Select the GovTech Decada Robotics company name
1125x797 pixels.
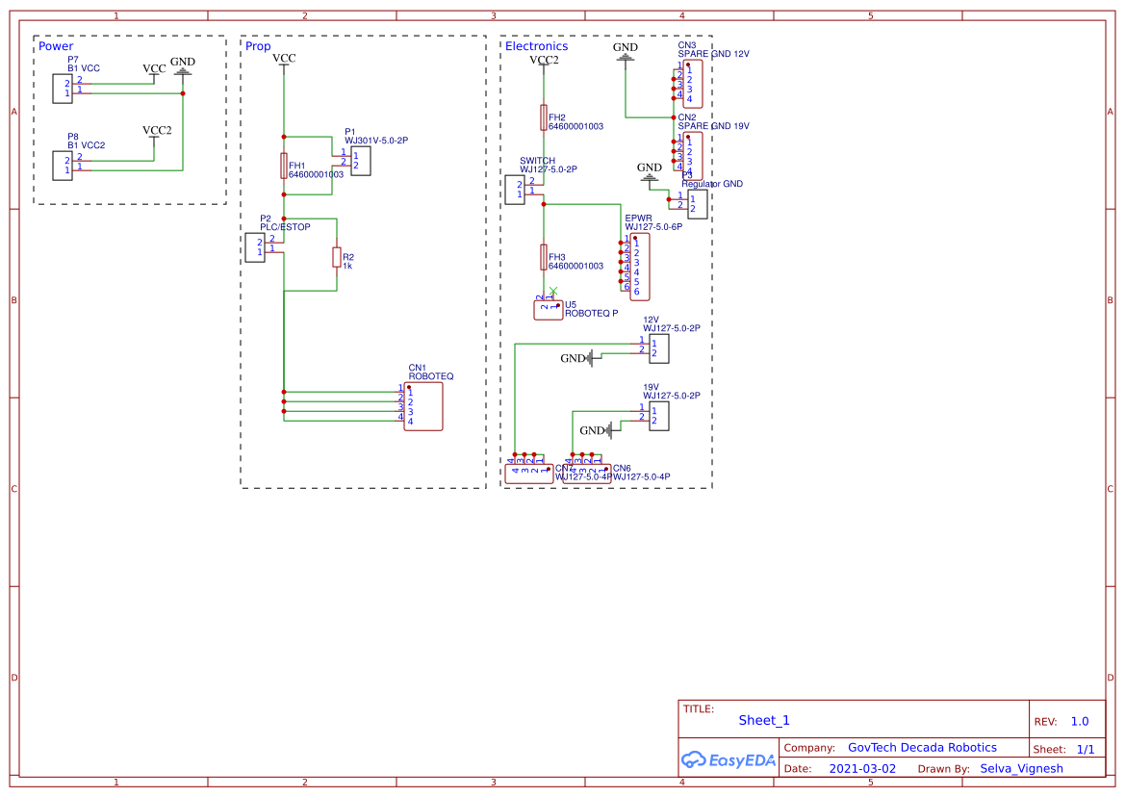coord(922,747)
